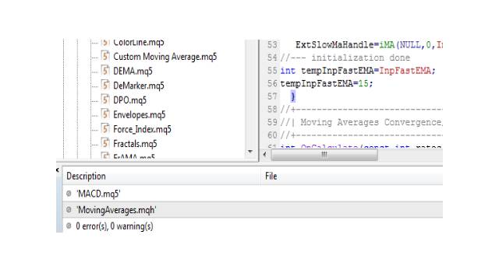Image resolution: width=499 pixels, height=280 pixels.
Task: Open the DPO.mq5 file
Action: [x=130, y=100]
